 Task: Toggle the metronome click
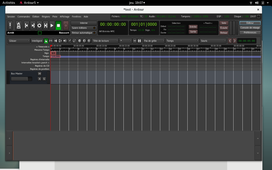tap(19, 26)
